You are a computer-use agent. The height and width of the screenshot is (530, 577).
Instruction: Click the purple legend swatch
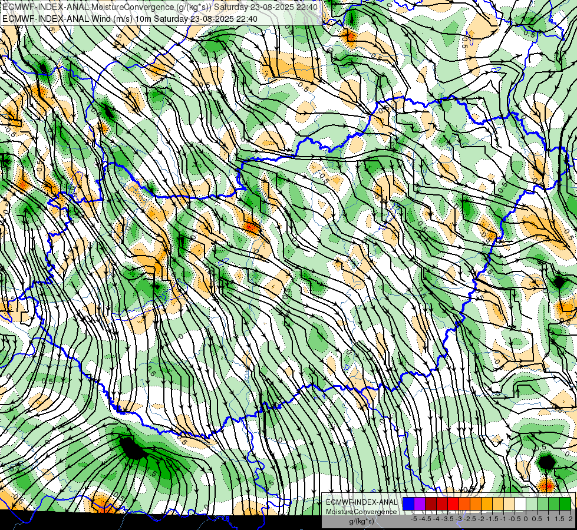(420, 503)
